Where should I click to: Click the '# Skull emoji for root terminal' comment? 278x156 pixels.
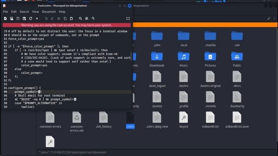click(40, 95)
